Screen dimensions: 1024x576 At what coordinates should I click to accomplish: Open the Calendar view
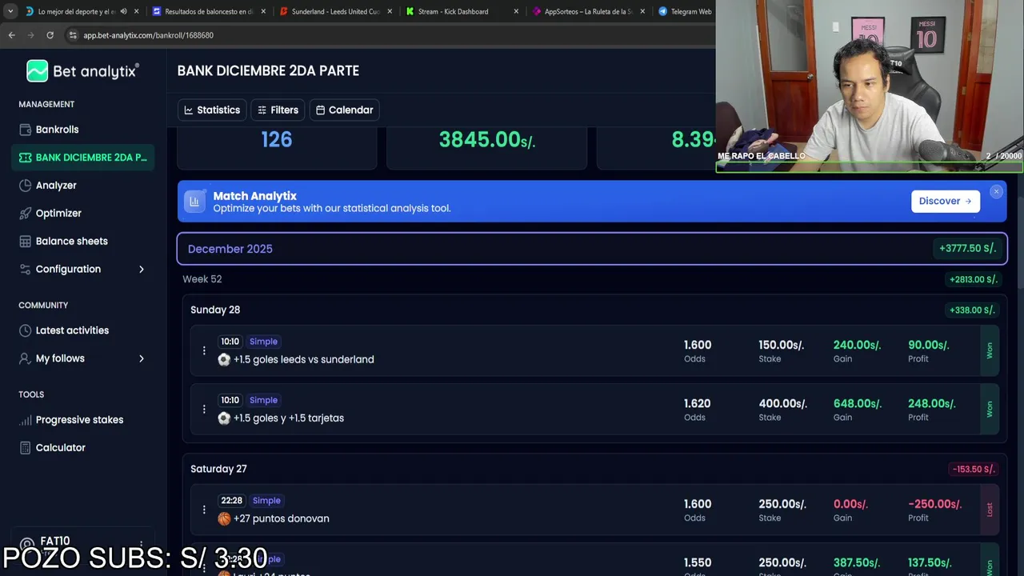pyautogui.click(x=344, y=110)
